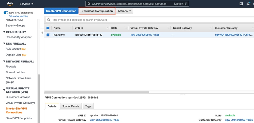Toggle New VPC Experience switch
The image size is (254, 123).
(6, 13)
